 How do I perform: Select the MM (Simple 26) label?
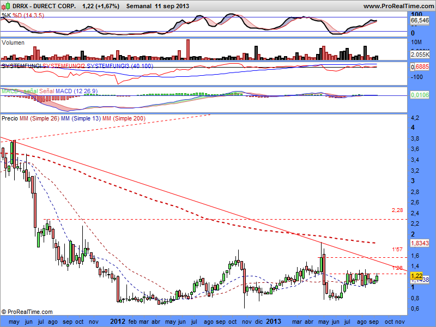[39, 118]
